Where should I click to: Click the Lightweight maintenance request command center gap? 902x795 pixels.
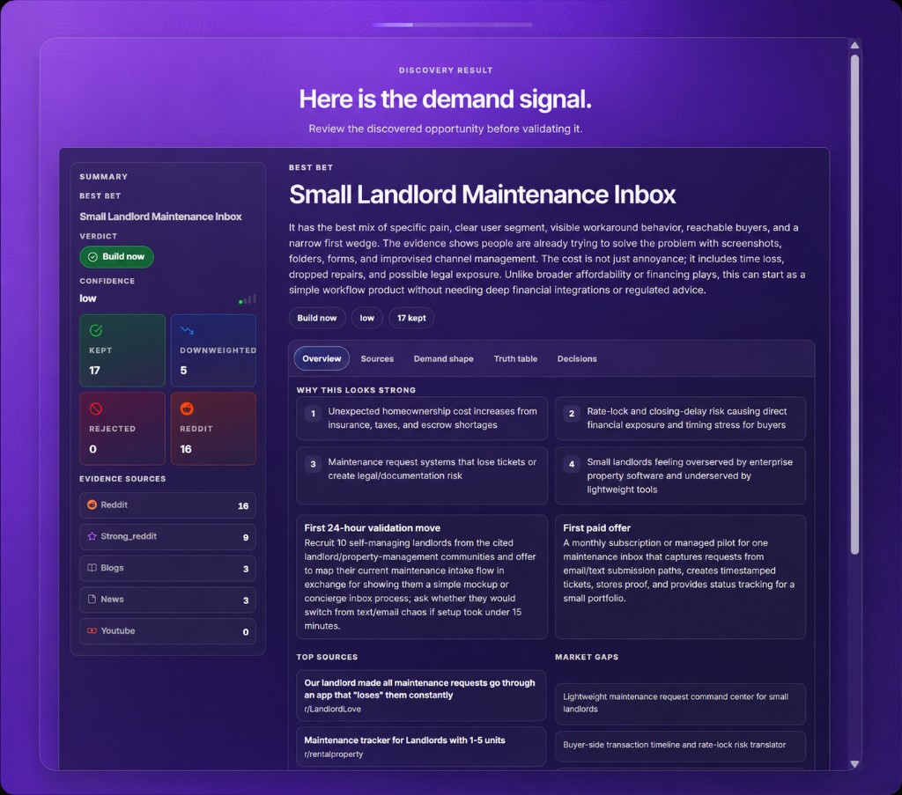tap(681, 703)
